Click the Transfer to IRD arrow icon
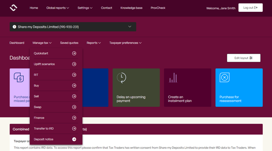Viewport: 272px width, 151px height. (74, 128)
